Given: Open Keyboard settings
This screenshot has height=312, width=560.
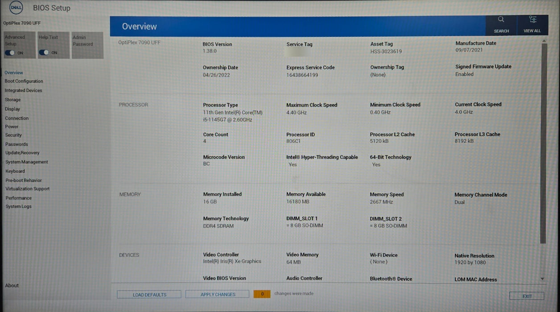Looking at the screenshot, I should [15, 171].
